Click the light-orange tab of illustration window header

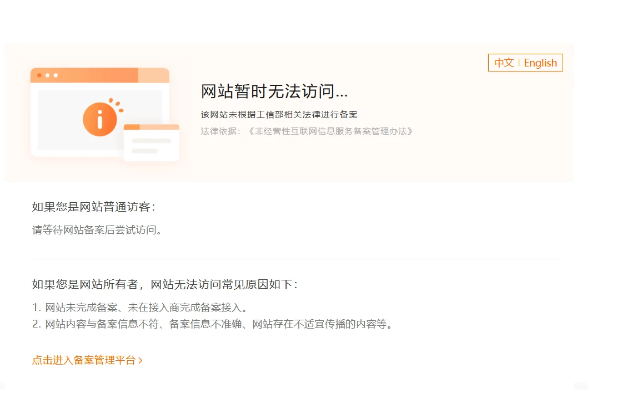pyautogui.click(x=153, y=75)
